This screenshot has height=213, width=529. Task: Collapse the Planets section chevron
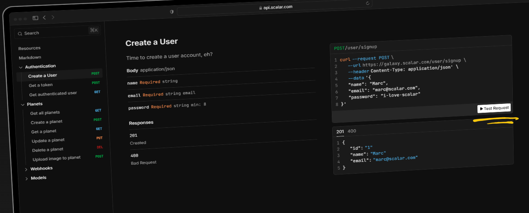pos(23,105)
